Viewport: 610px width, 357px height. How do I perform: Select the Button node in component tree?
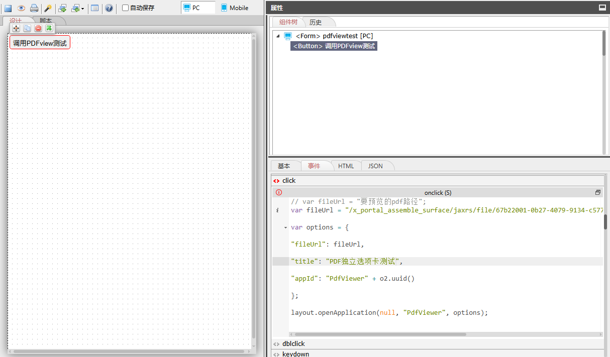tap(334, 46)
